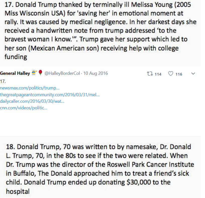Click the @HalleyBorderCol handle
This screenshot has width=205, height=198.
[62, 73]
